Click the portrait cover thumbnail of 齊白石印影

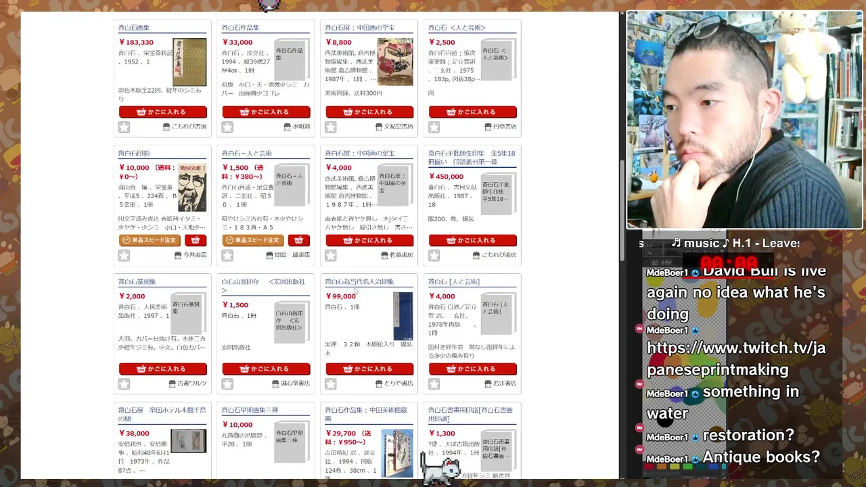tap(192, 187)
